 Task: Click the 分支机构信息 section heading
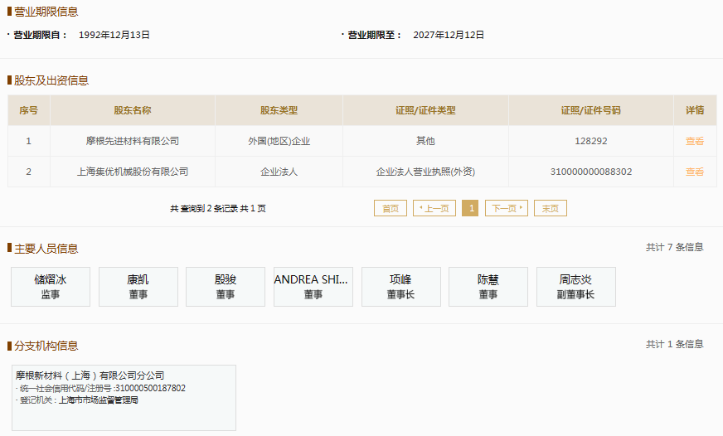(x=46, y=346)
